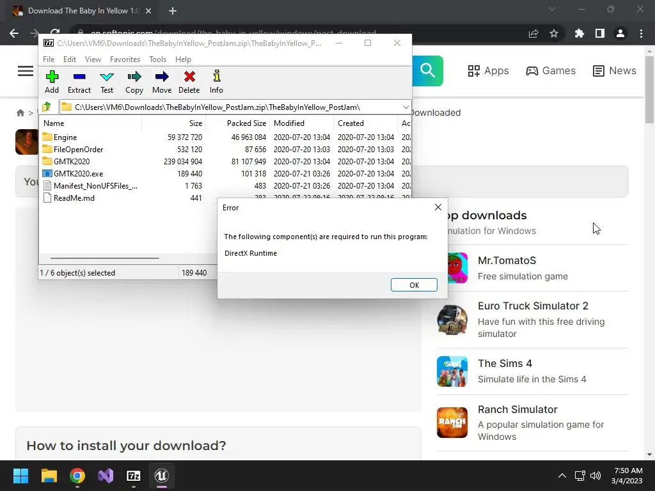This screenshot has height=491, width=655.
Task: Show hidden system tray icons
Action: [x=562, y=476]
